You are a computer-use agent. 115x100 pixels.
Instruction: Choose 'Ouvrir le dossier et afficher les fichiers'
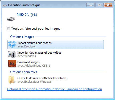42,78
